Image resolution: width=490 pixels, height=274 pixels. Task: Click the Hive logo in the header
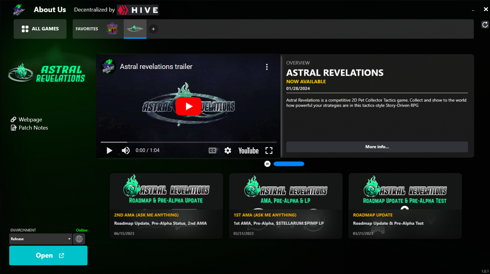(138, 10)
